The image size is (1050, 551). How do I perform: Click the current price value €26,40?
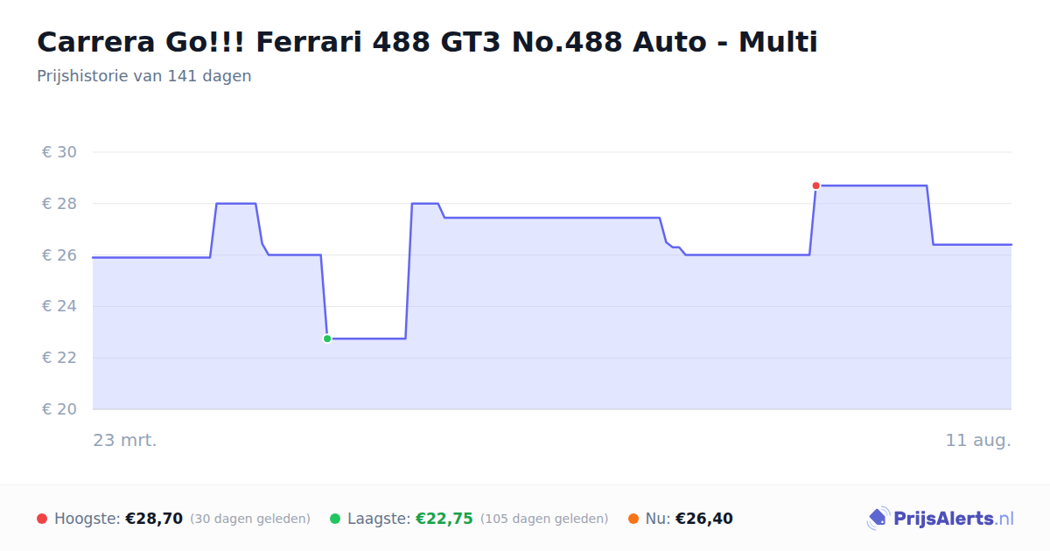(704, 519)
